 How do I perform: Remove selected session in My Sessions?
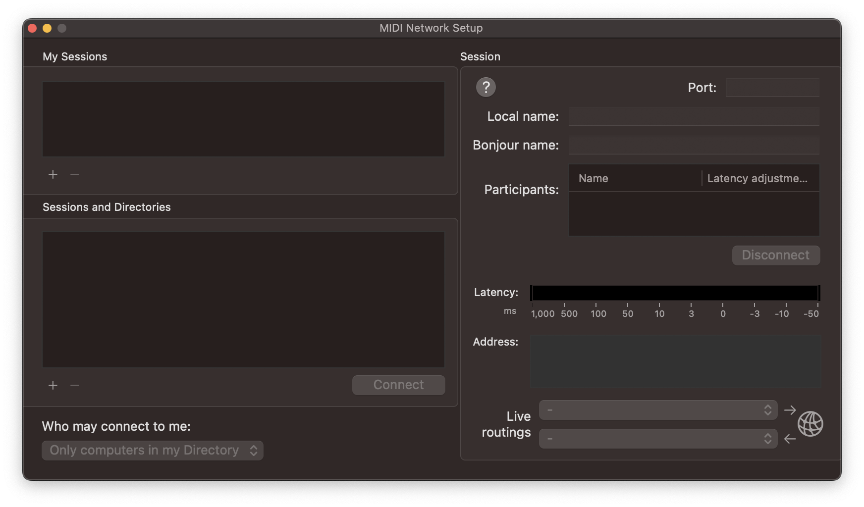[x=75, y=174]
